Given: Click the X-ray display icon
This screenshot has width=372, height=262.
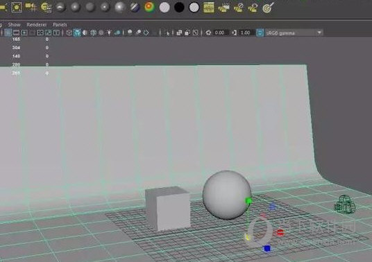Looking at the screenshot, I should coord(179,33).
